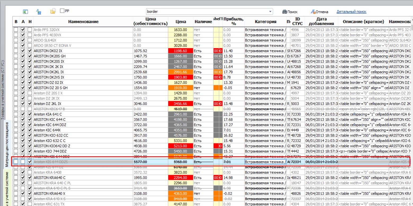
Task: Click the profit value -0.05
Action: [234, 88]
